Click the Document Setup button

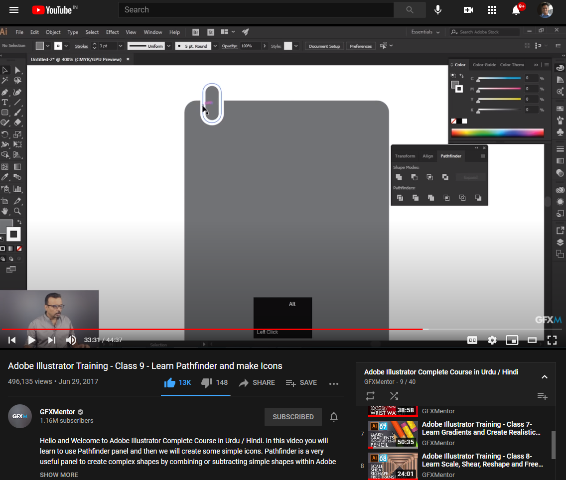pyautogui.click(x=324, y=46)
